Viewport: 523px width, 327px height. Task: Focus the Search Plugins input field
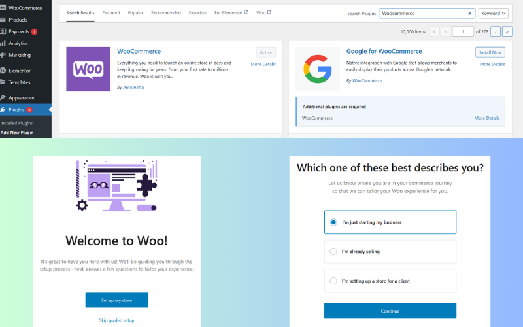[427, 13]
